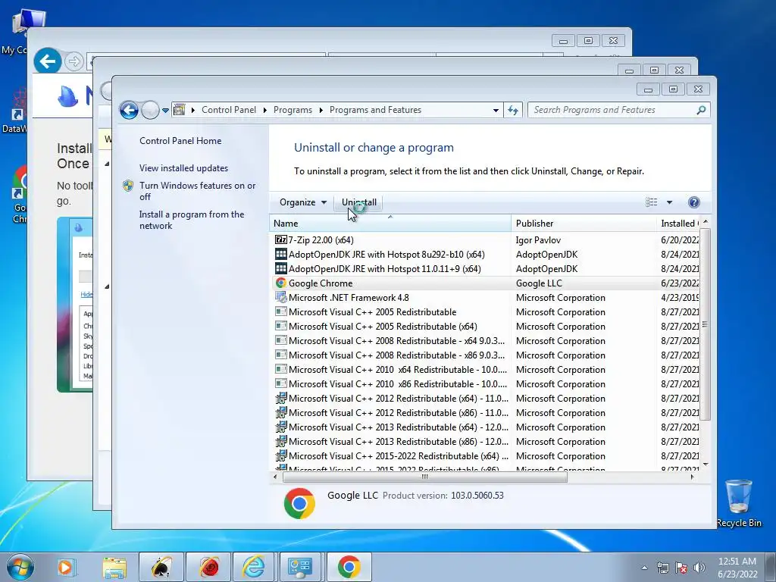Click scroll right arrow of horizontal scrollbar
Image resolution: width=776 pixels, height=582 pixels.
pos(692,477)
